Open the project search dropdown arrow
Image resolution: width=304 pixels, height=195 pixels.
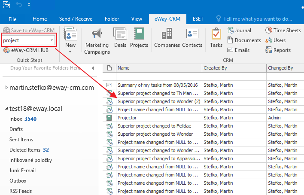tap(52, 40)
